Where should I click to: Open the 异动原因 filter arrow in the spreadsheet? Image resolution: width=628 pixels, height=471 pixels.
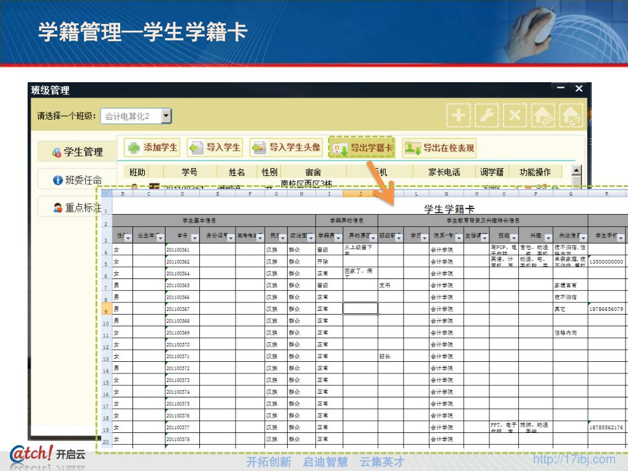373,238
